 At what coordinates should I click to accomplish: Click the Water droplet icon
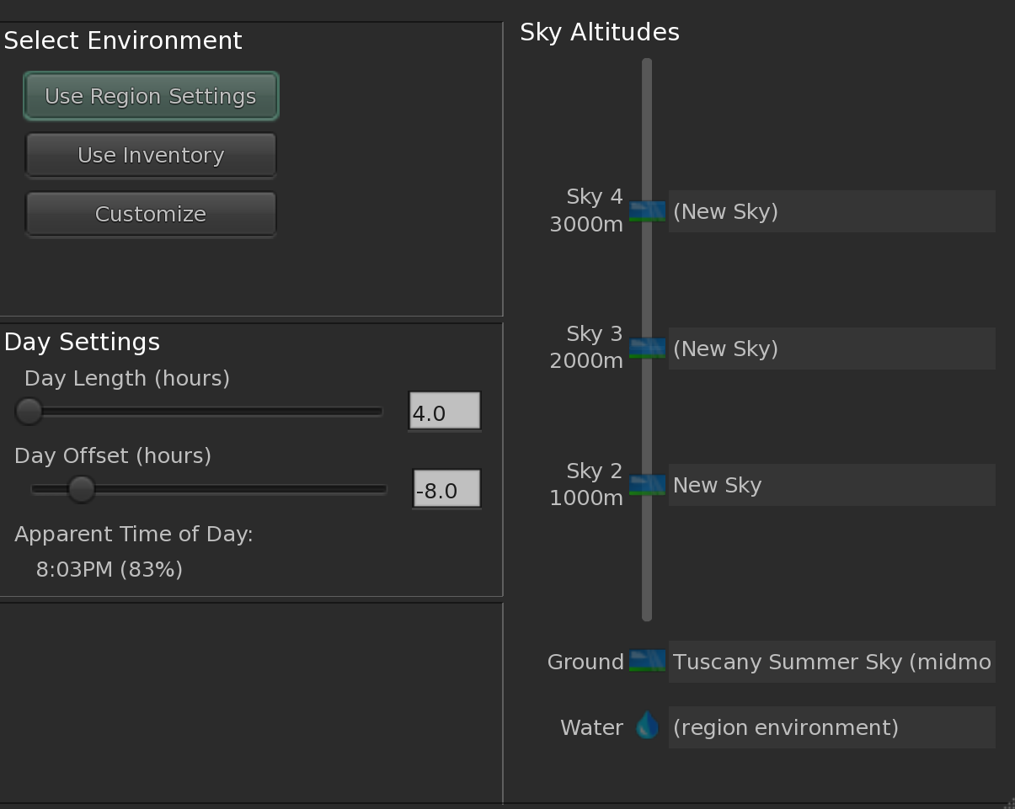647,726
